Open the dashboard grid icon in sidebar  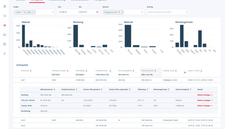pos(4,6)
